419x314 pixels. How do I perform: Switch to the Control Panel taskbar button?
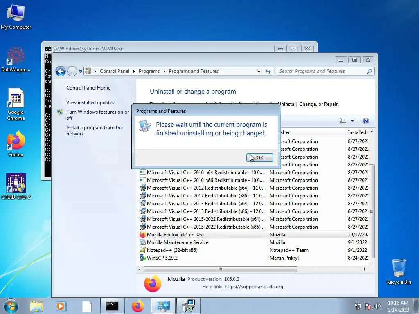(x=163, y=306)
